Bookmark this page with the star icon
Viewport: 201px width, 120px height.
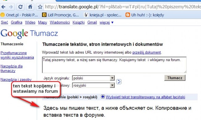click(40, 7)
